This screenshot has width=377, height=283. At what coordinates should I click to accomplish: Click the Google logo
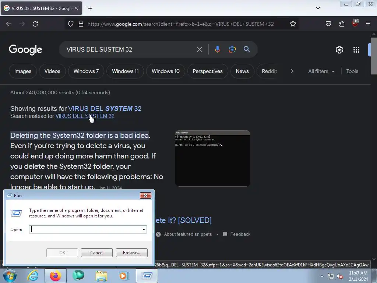click(25, 50)
